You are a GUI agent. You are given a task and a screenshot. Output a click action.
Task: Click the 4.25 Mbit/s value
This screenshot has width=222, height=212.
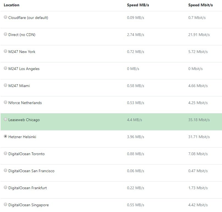coord(198,103)
